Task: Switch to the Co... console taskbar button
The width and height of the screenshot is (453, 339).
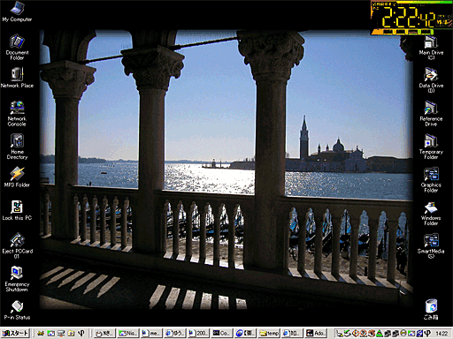Action: click(222, 333)
